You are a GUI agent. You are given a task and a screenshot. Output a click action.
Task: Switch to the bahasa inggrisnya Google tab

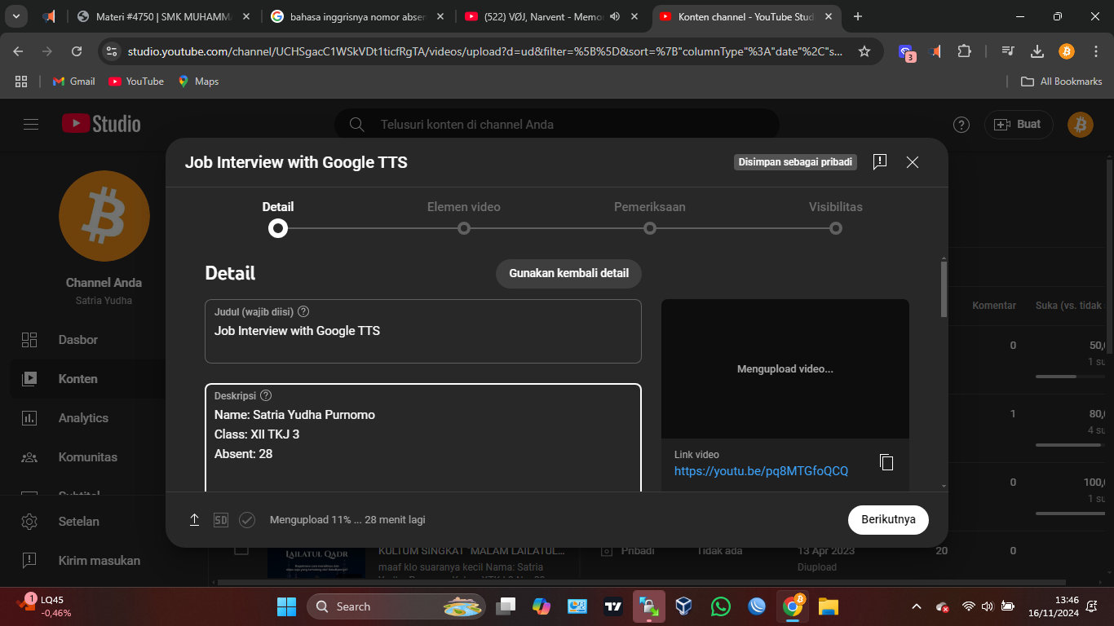[359, 16]
